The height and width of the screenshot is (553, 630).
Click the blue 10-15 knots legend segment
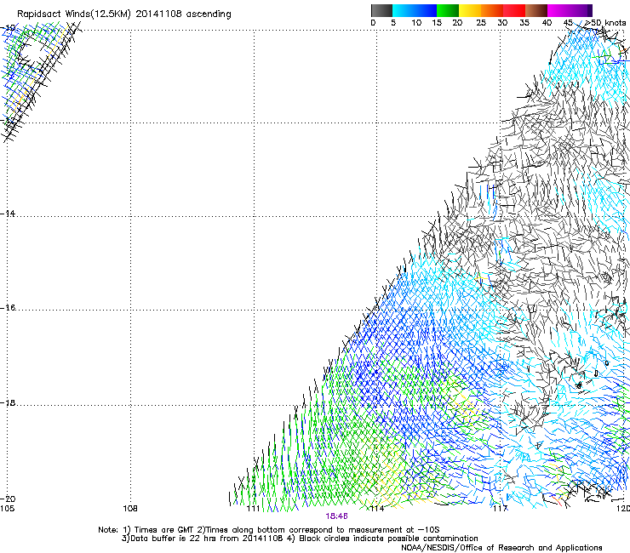tap(426, 10)
